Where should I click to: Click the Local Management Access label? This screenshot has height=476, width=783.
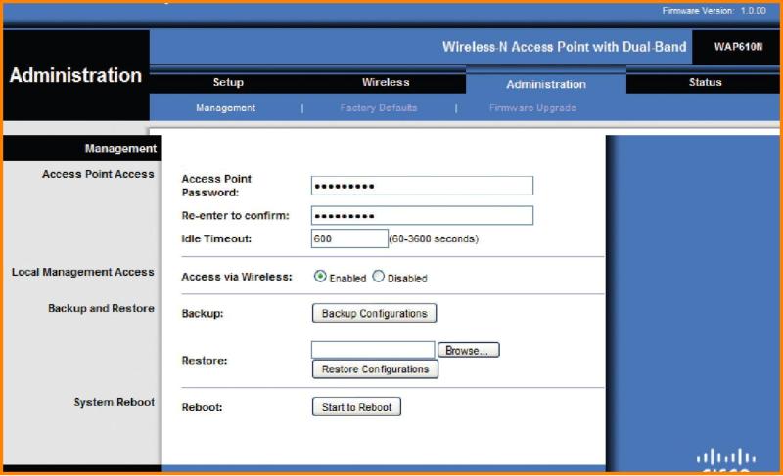pos(83,272)
